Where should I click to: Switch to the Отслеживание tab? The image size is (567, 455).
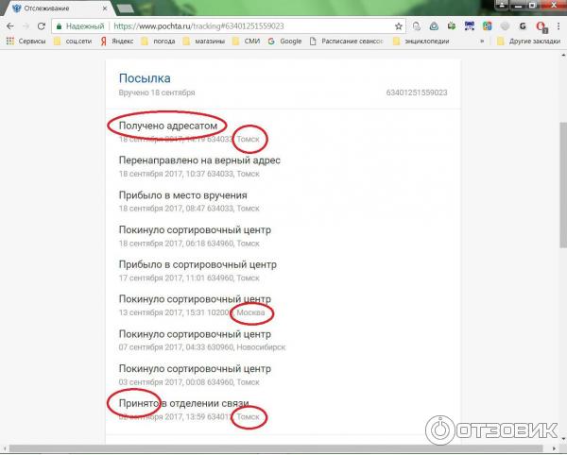pos(58,8)
